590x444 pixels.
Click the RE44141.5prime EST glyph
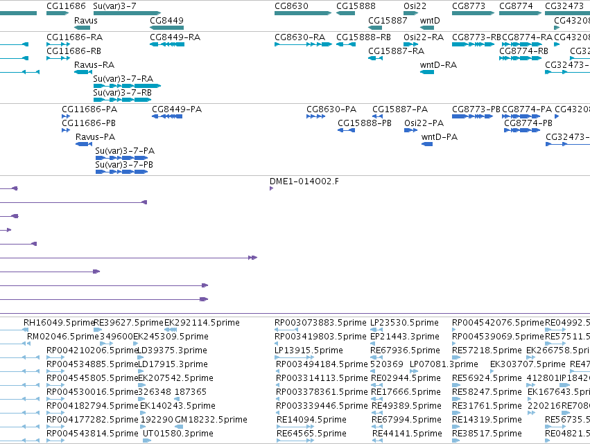pyautogui.click(x=377, y=441)
